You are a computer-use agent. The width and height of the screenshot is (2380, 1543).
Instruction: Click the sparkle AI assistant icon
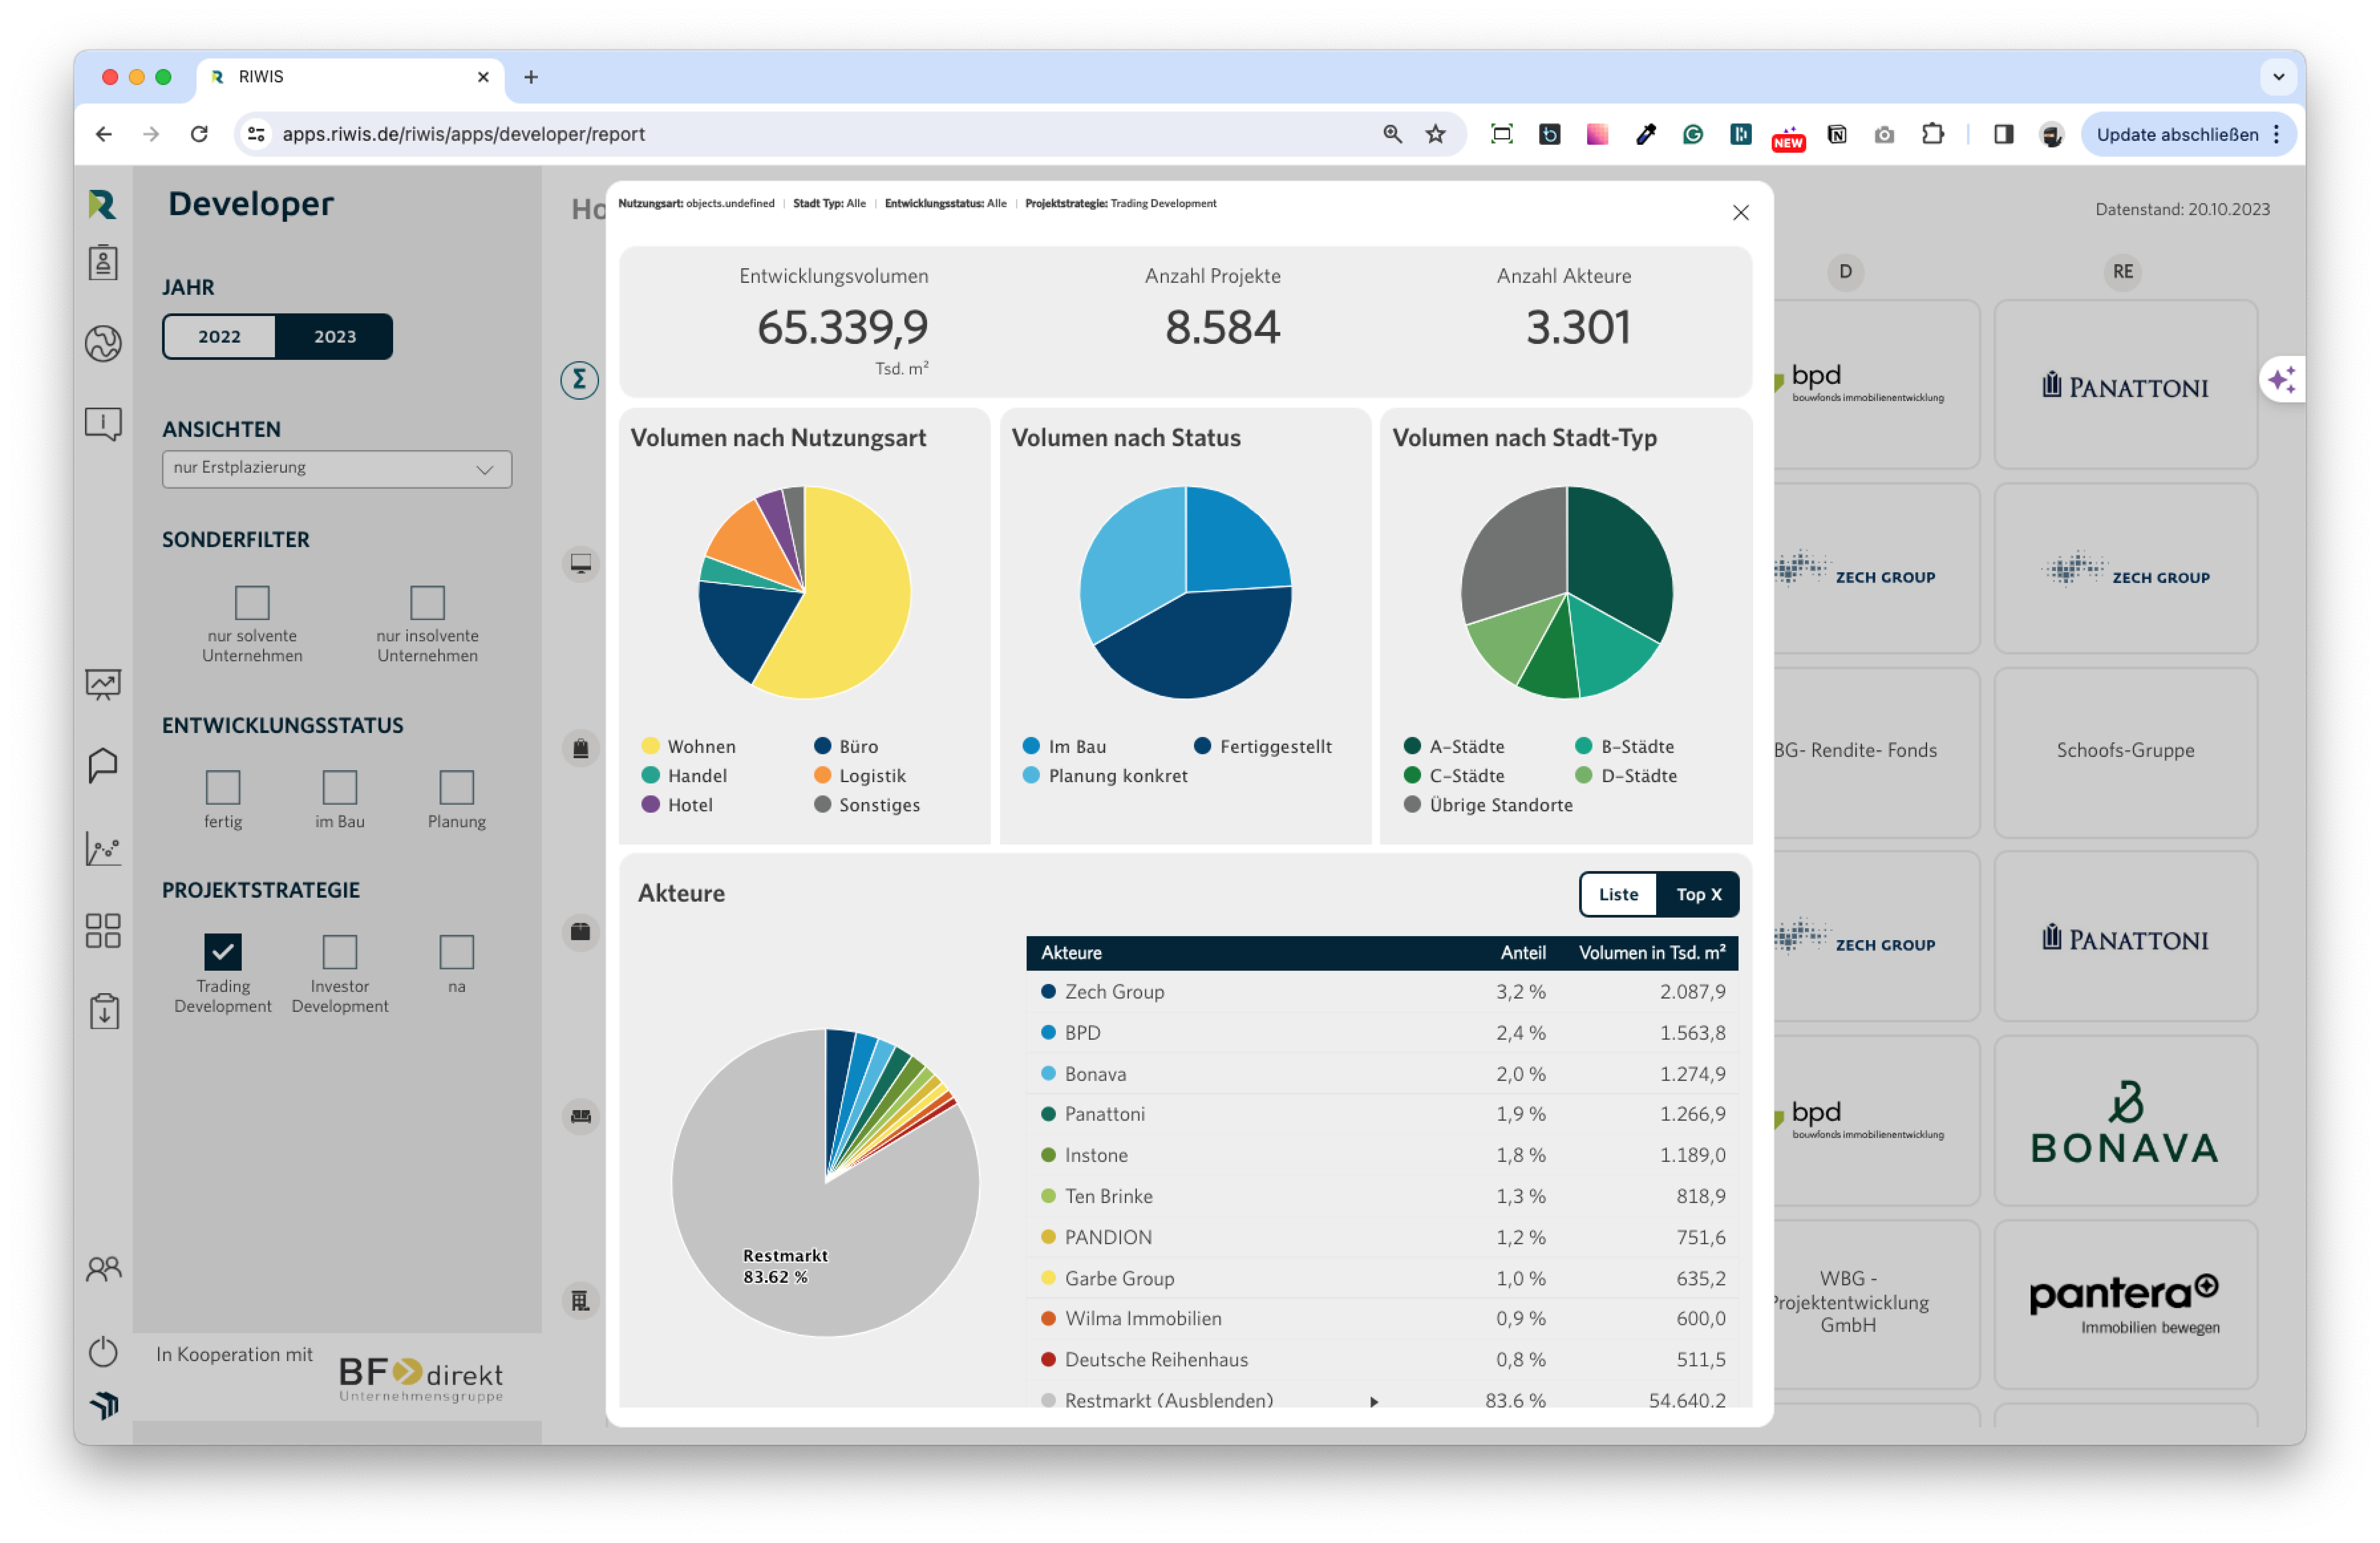[x=2282, y=380]
